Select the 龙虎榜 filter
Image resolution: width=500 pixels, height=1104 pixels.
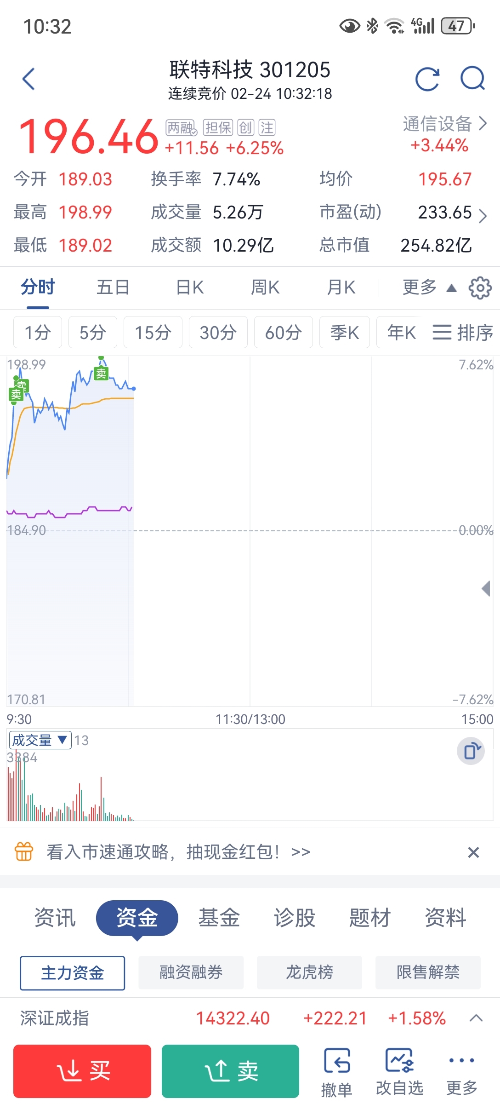click(x=309, y=973)
